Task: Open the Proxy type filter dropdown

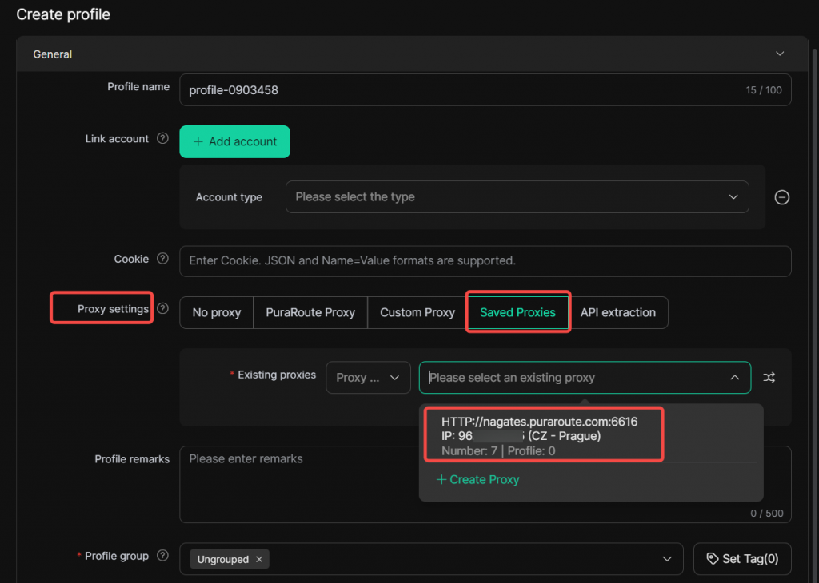Action: click(368, 378)
